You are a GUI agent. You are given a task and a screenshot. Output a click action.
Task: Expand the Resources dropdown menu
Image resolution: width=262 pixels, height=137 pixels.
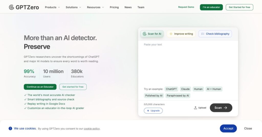pyautogui.click(x=95, y=7)
